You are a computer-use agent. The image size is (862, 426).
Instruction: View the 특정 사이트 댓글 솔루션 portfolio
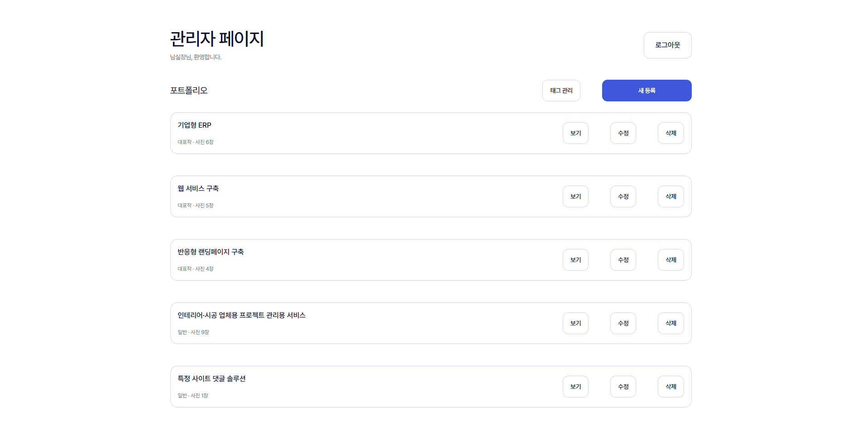point(575,387)
